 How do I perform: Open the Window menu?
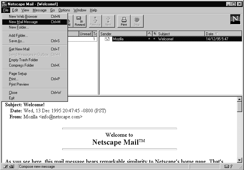pos(80,10)
